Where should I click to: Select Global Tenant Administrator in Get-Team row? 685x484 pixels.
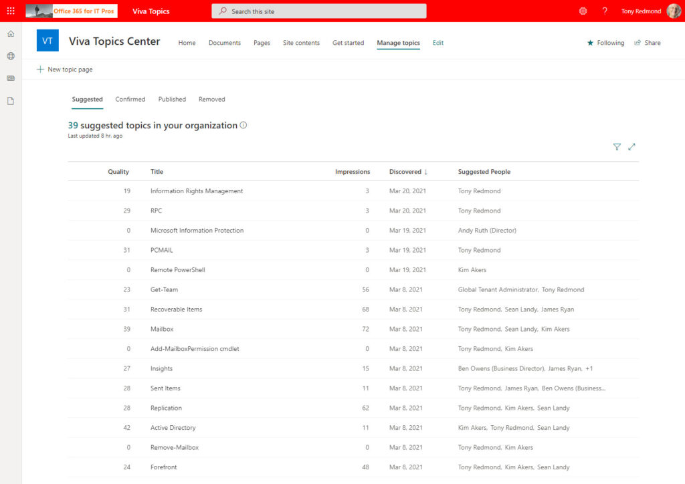[x=498, y=289]
